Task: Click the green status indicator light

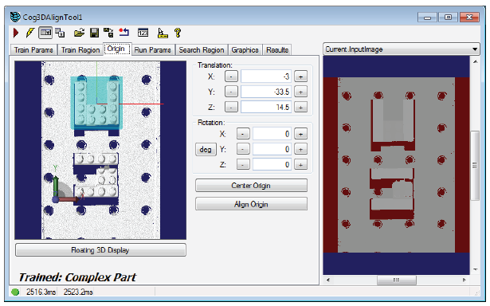Action: [15, 292]
